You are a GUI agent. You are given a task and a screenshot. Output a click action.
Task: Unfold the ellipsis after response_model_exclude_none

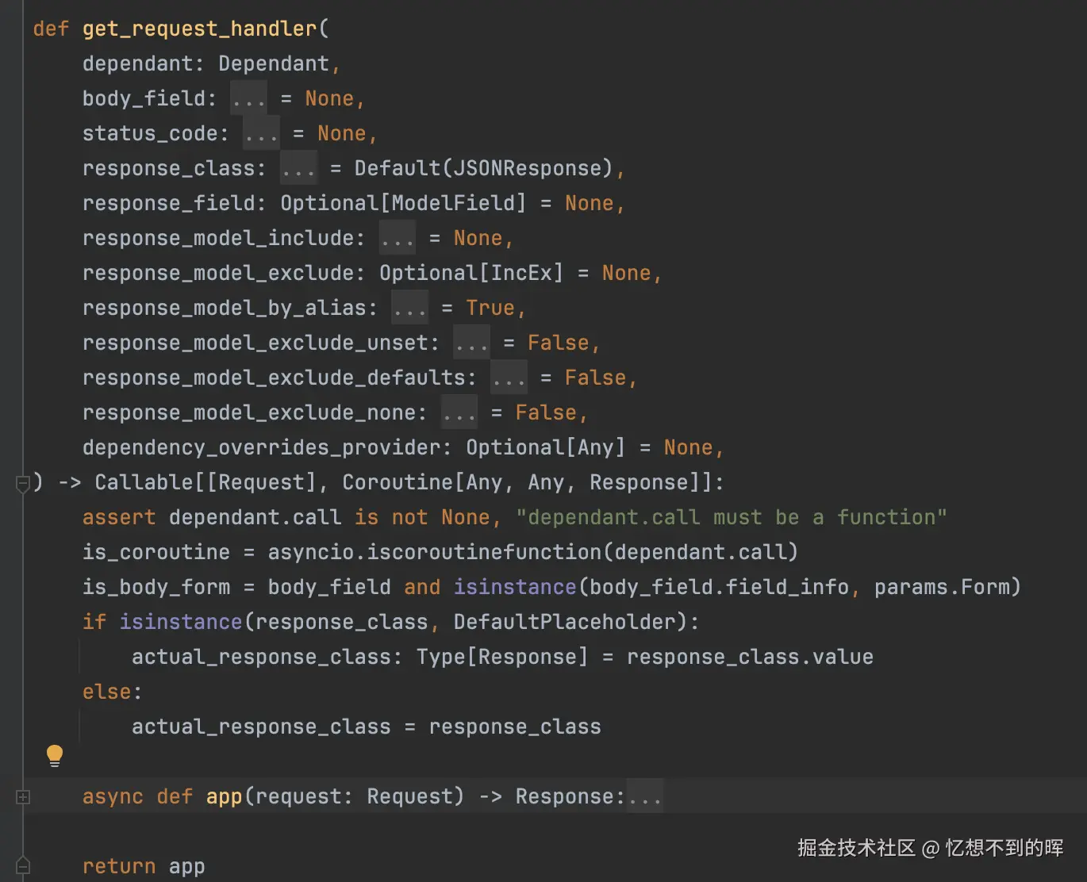[x=459, y=413]
